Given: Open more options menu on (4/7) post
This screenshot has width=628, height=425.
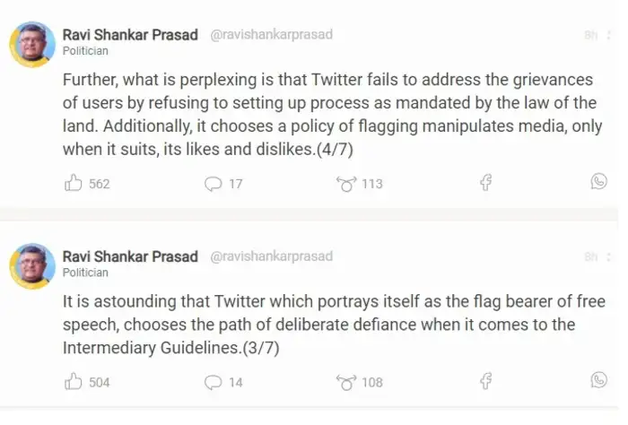Looking at the screenshot, I should [x=606, y=35].
